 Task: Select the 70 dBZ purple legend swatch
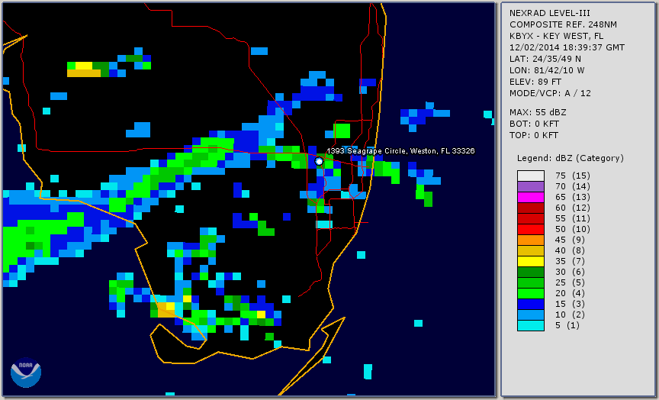[531, 186]
